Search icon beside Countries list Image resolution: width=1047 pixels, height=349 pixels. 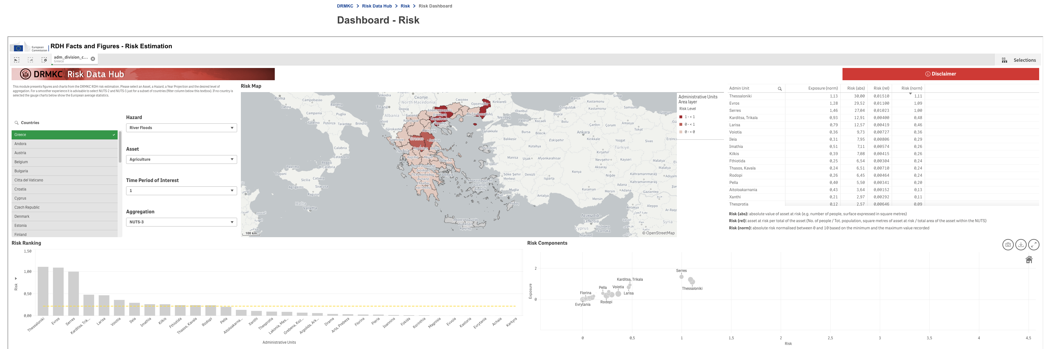coord(17,122)
